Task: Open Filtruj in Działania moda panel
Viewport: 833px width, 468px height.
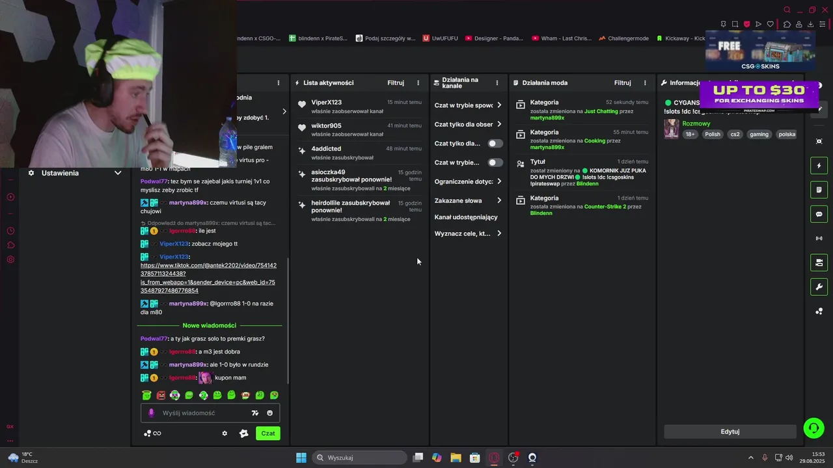Action: [x=623, y=83]
